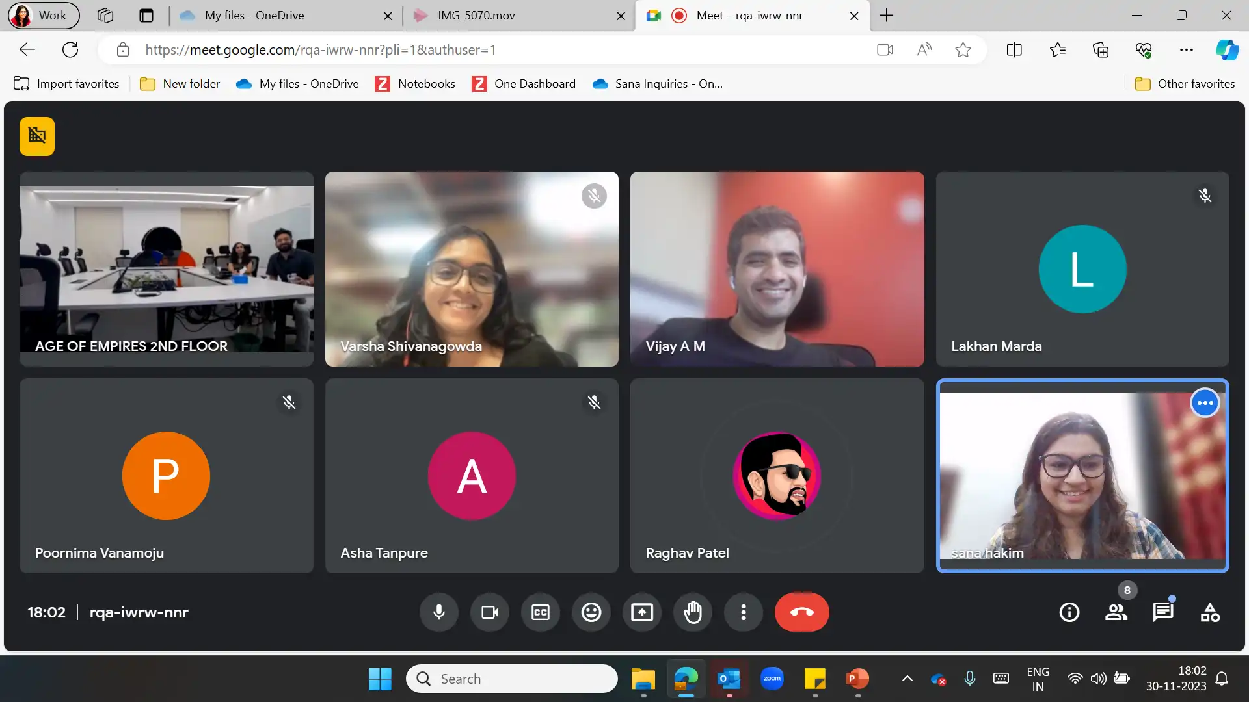Toggle closed captions button

click(x=541, y=612)
